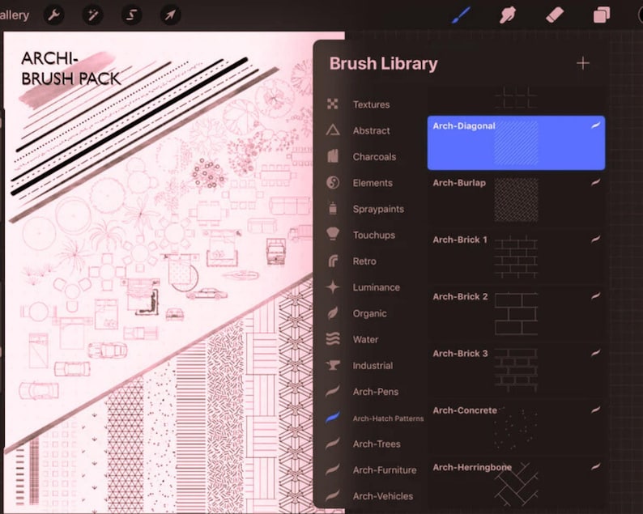
Task: Select the Eraser tool
Action: tap(555, 15)
